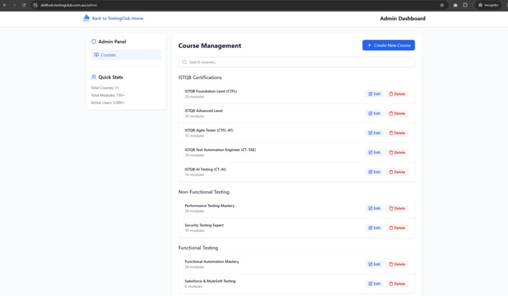508x296 pixels.
Task: Reload the page with the refresh icon
Action: pos(24,5)
